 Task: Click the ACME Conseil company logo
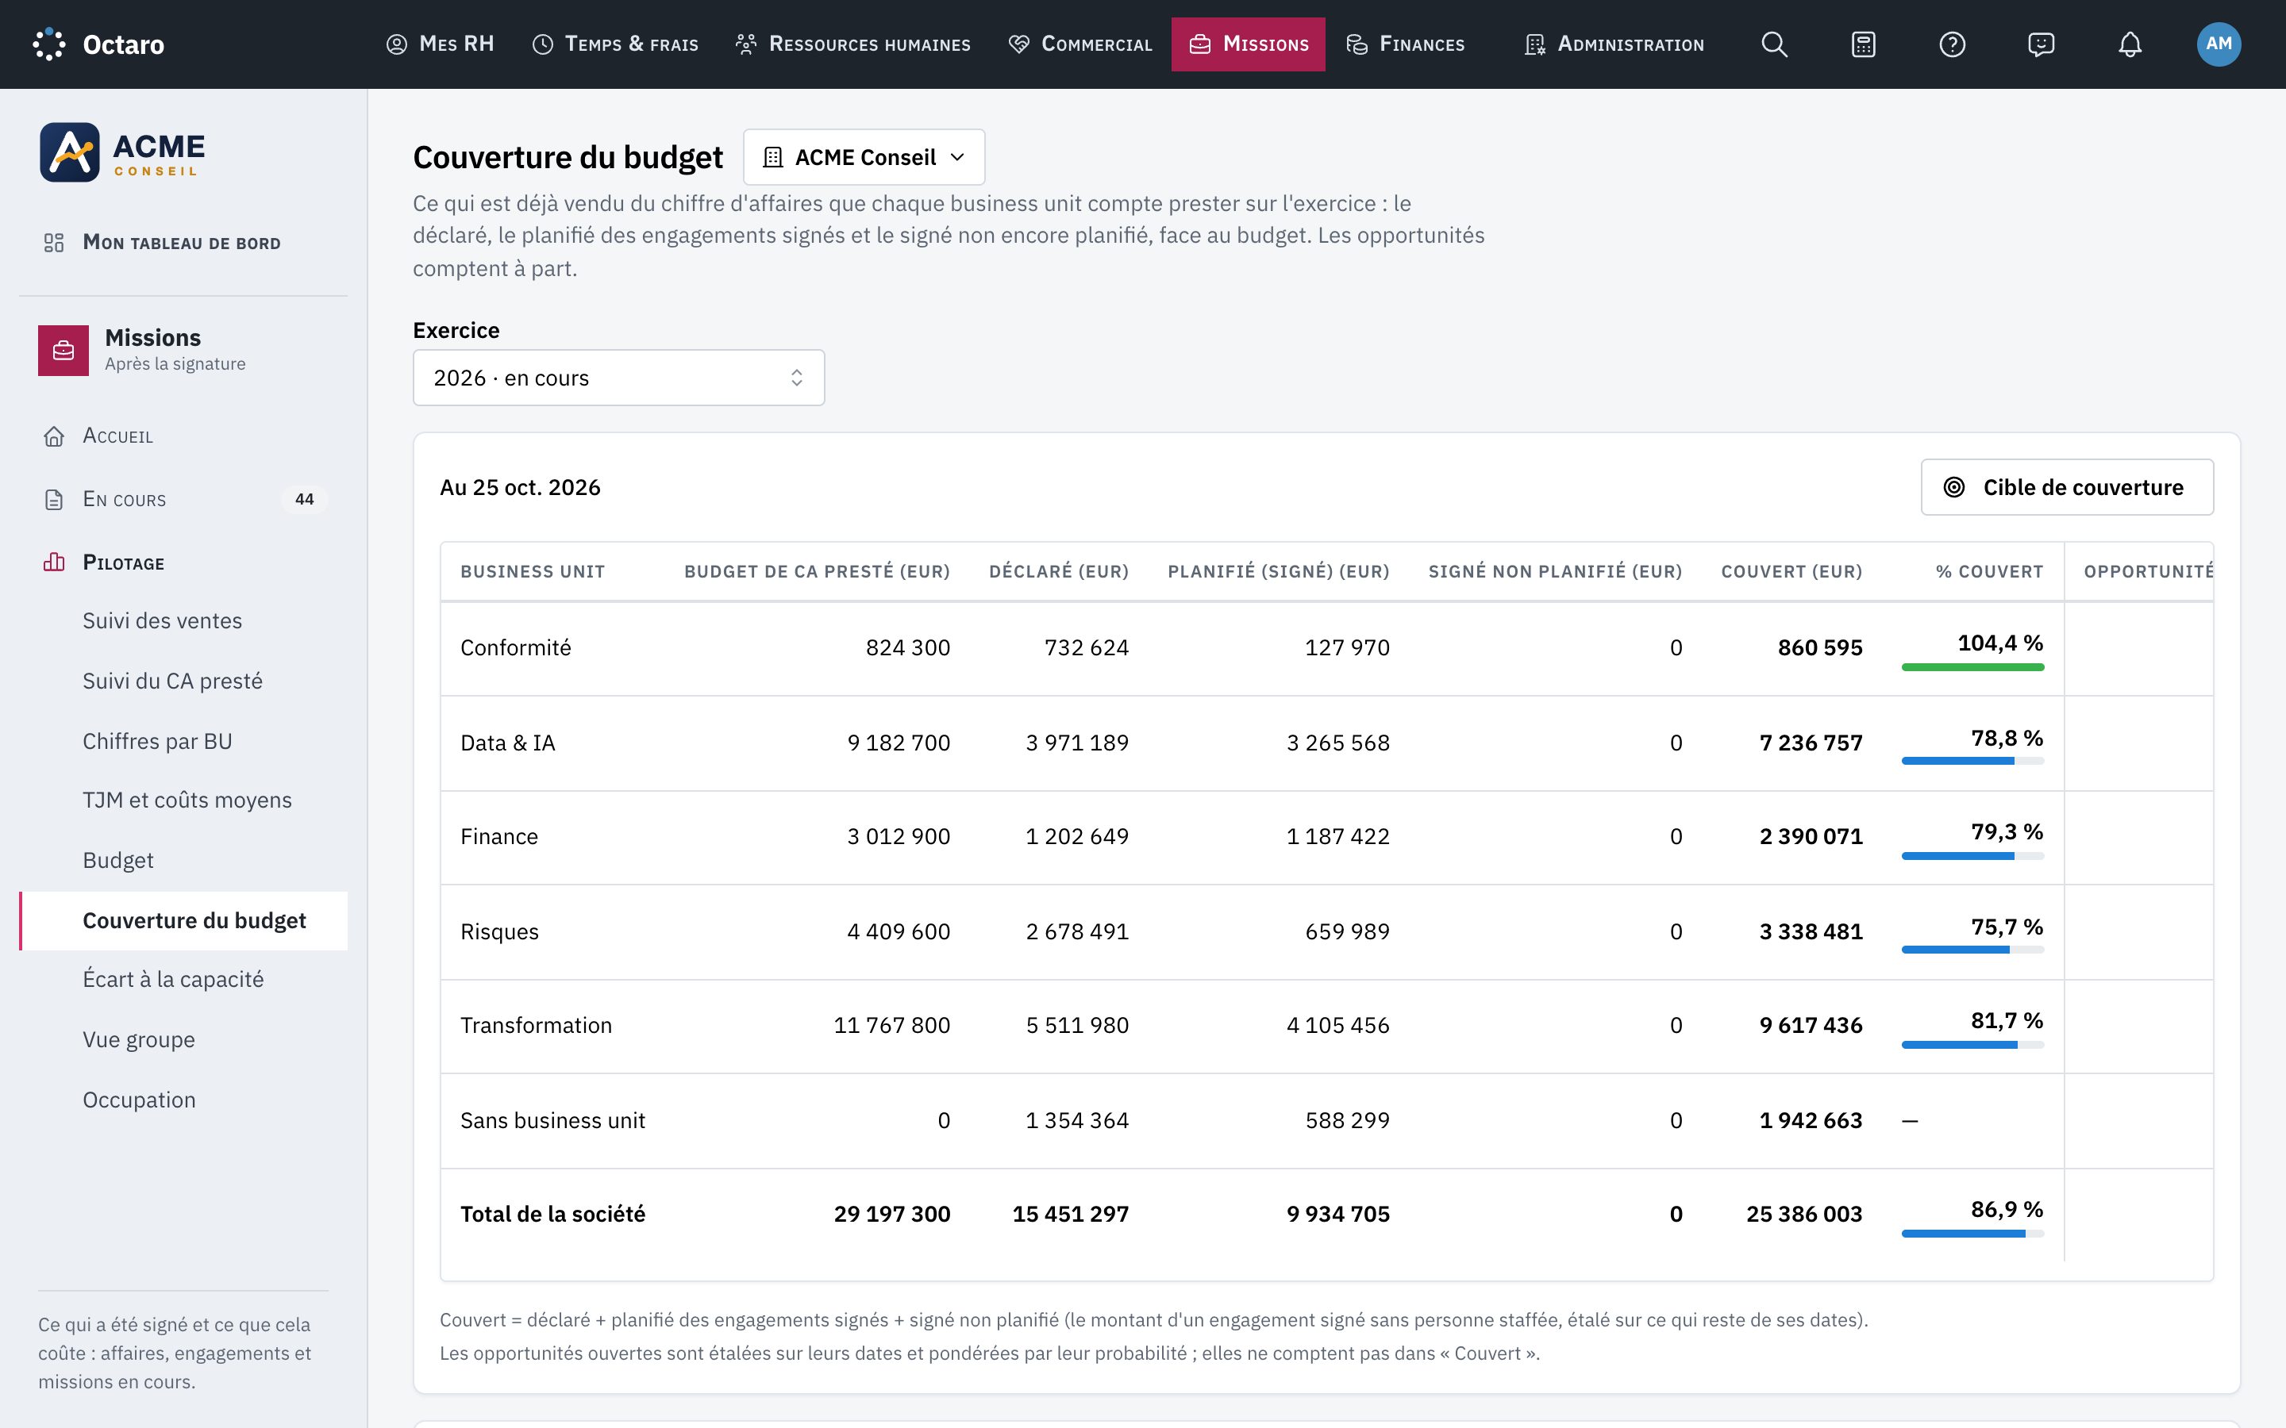pyautogui.click(x=122, y=152)
